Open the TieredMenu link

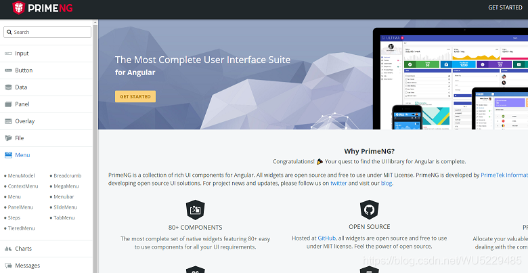(21, 228)
